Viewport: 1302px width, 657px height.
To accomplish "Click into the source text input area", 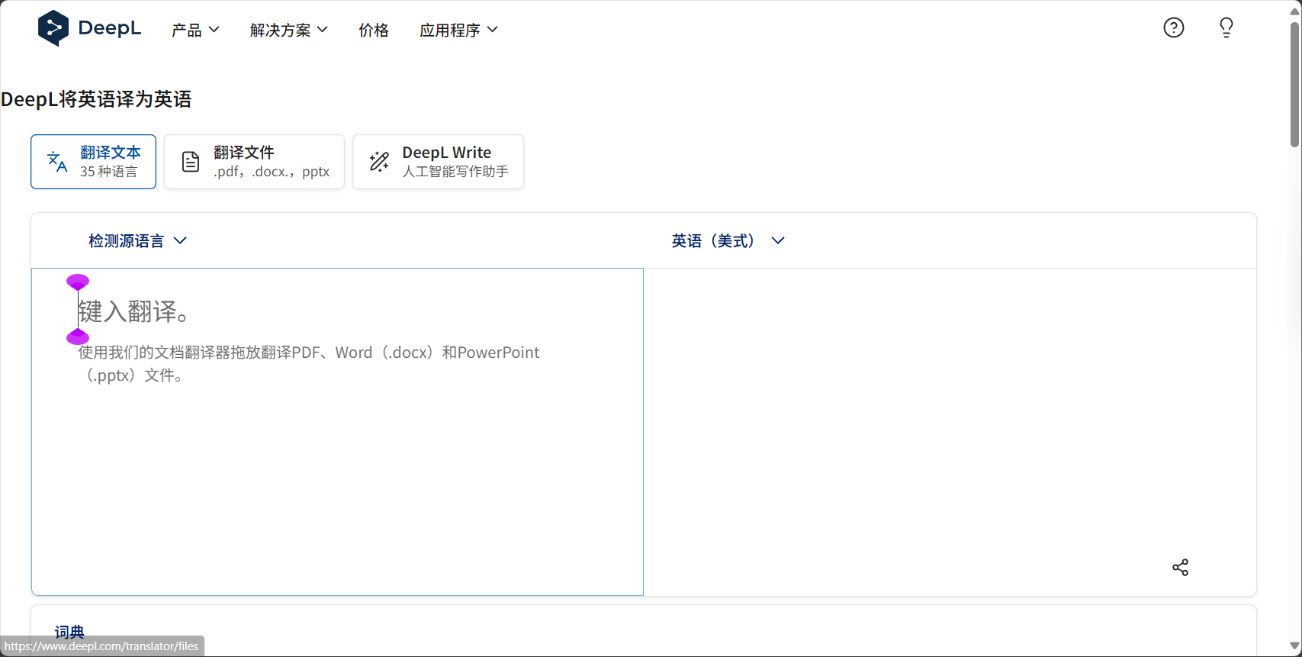I will point(337,432).
